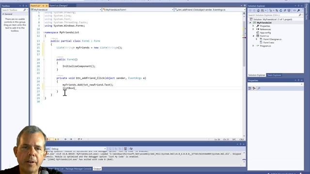
Task: Click the navigate backward arrow below editor
Action: point(66,139)
